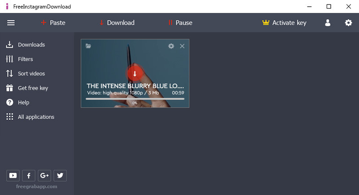Select Downloads in the sidebar
359x195 pixels.
(x=26, y=44)
